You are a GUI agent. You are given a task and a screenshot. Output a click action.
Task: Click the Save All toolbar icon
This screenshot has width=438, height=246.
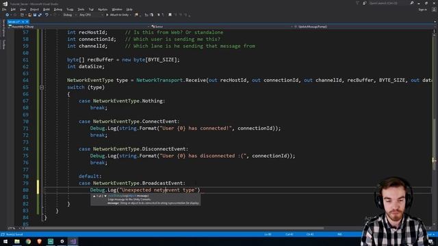[40, 15]
